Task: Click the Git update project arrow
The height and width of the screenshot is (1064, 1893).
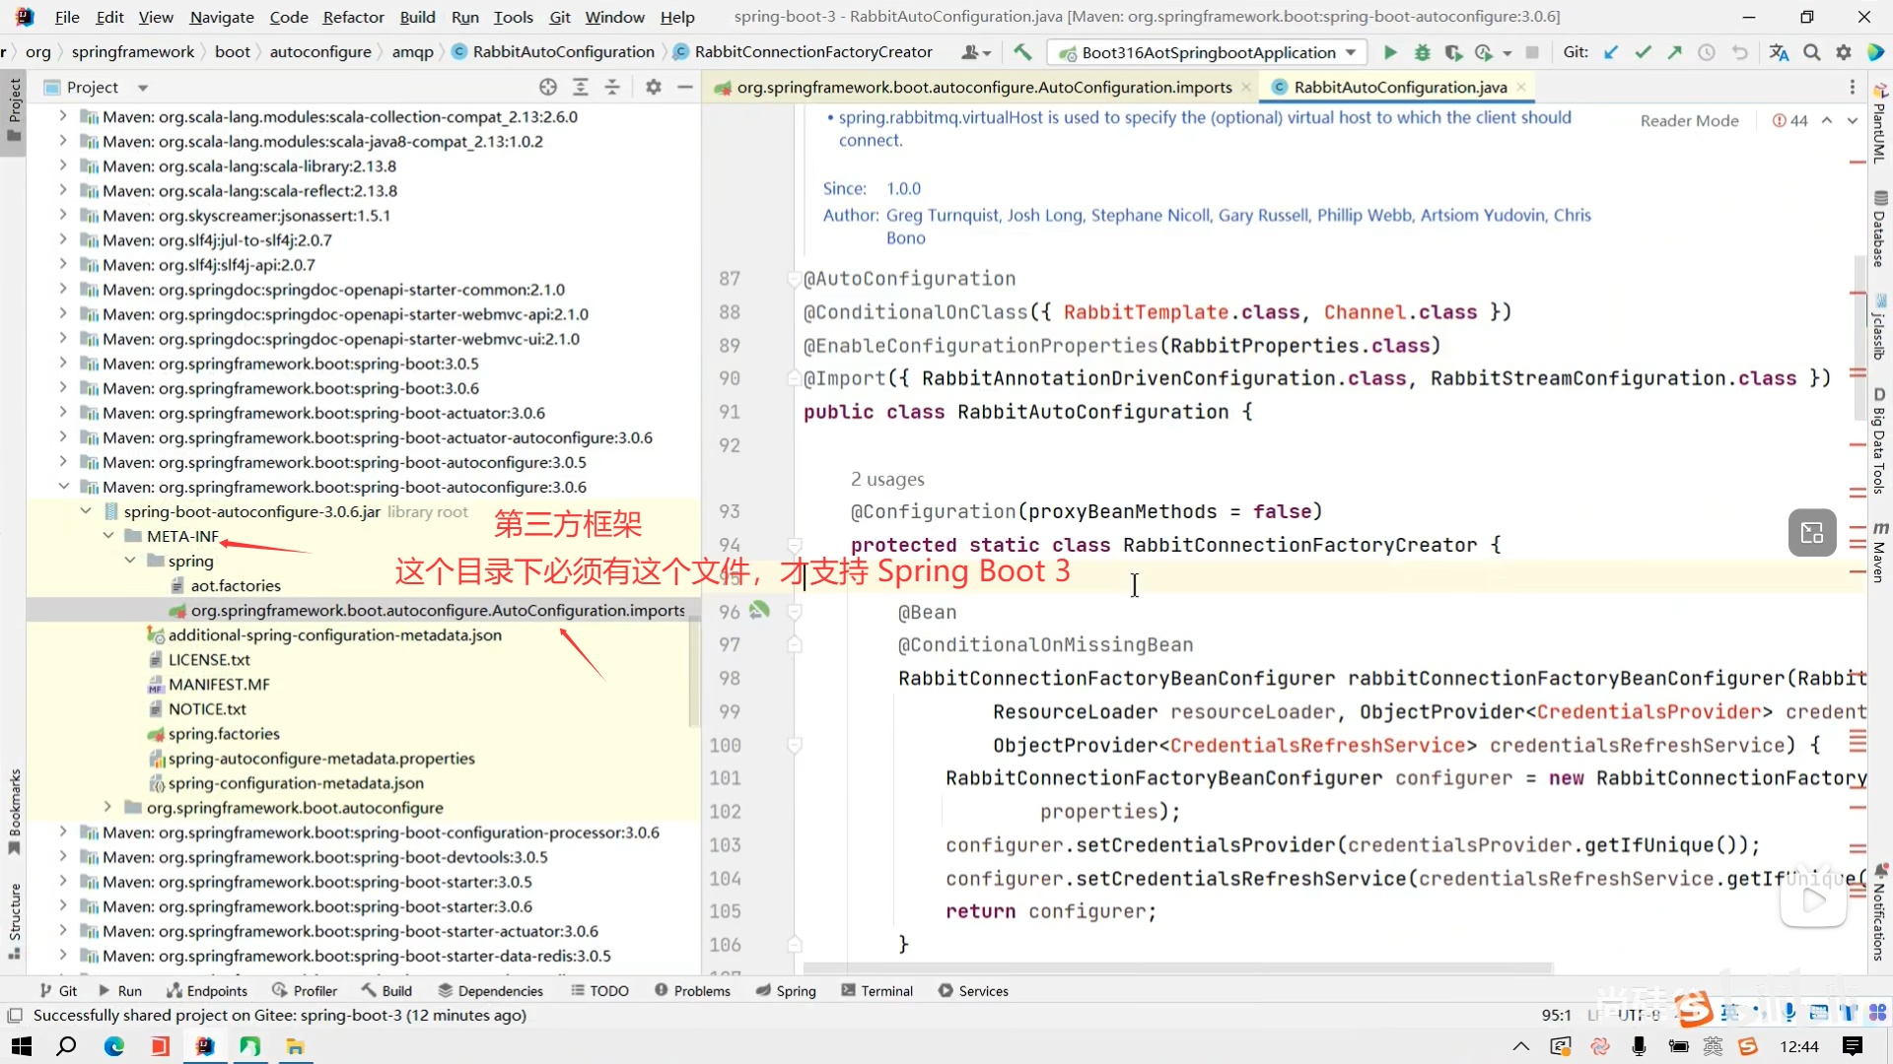Action: pyautogui.click(x=1611, y=52)
